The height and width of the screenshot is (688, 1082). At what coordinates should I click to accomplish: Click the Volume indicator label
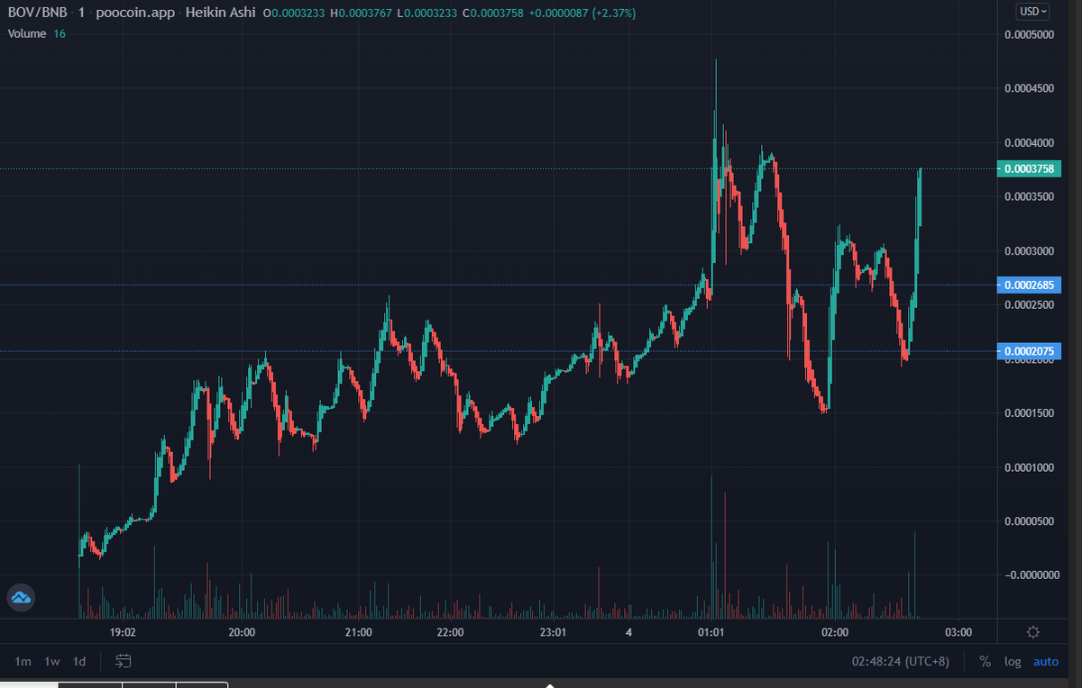tap(27, 33)
